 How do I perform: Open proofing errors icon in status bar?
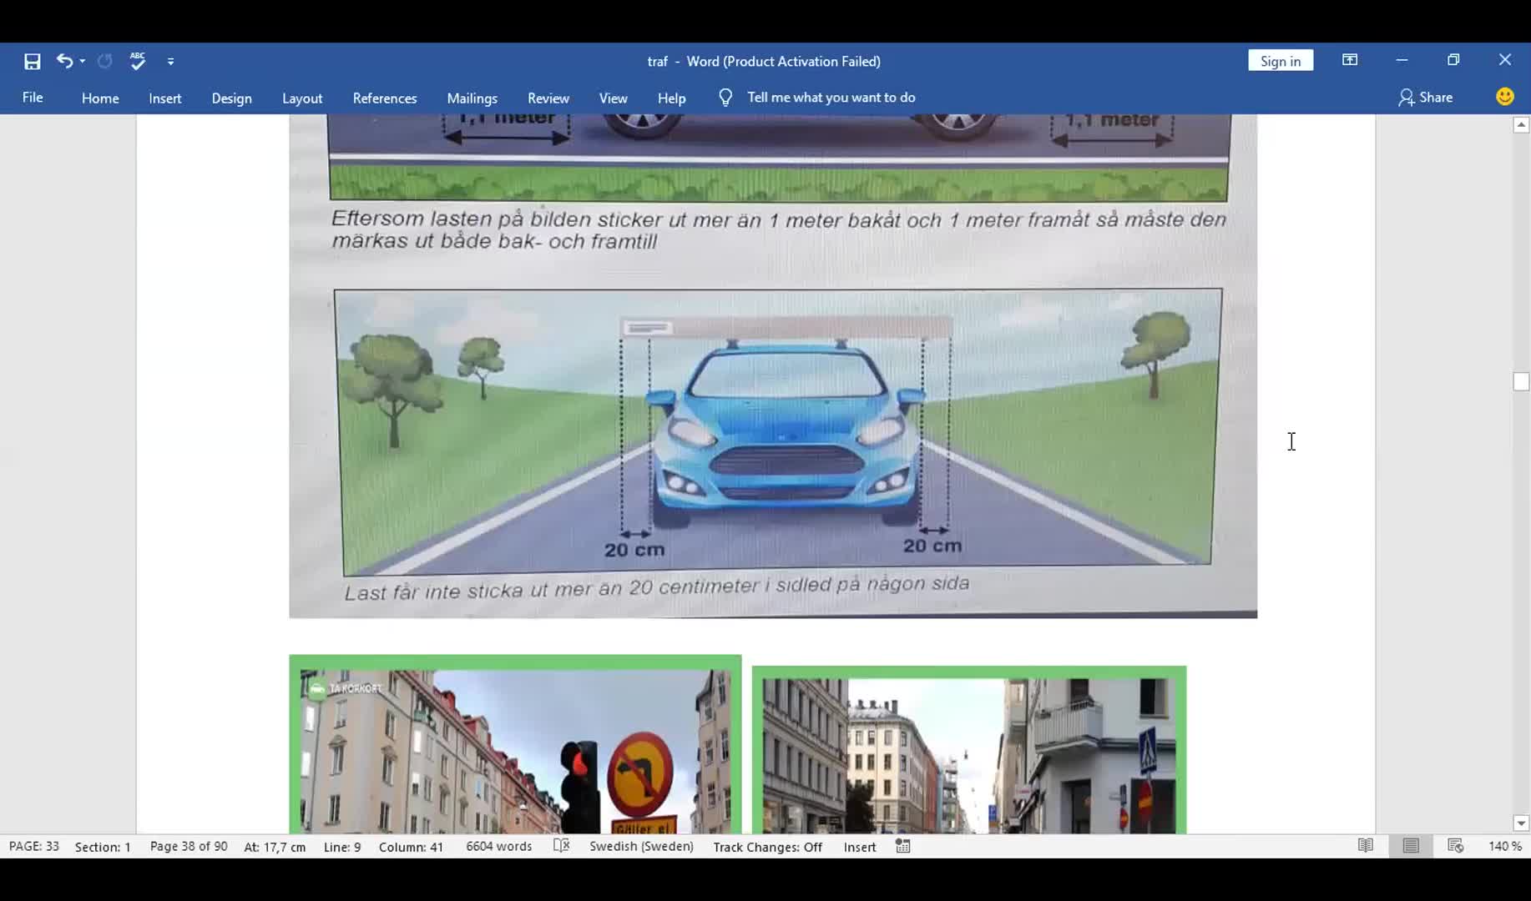[562, 846]
